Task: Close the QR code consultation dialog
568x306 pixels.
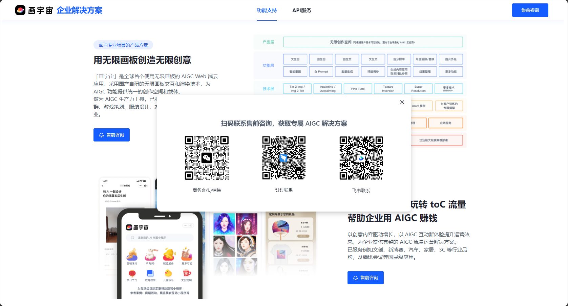Action: point(402,102)
